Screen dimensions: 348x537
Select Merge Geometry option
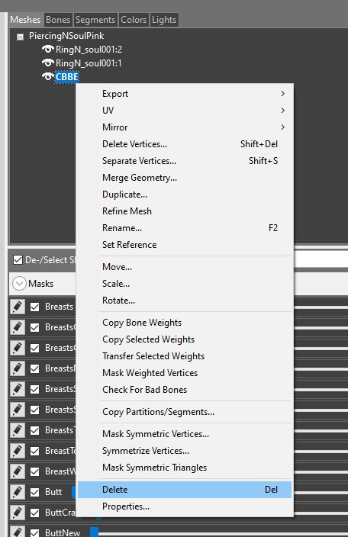pos(185,178)
